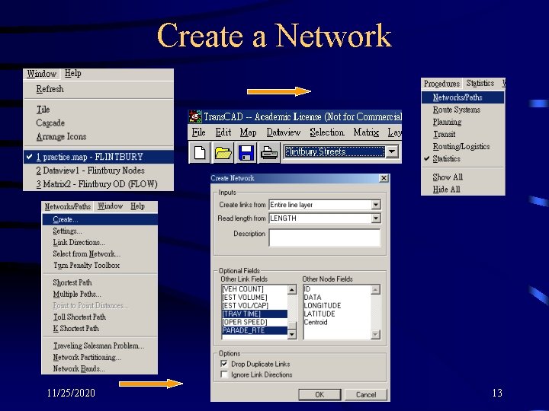Image resolution: width=549 pixels, height=411 pixels.
Task: Click the New file icon in TransCAD toolbar
Action: 200,153
